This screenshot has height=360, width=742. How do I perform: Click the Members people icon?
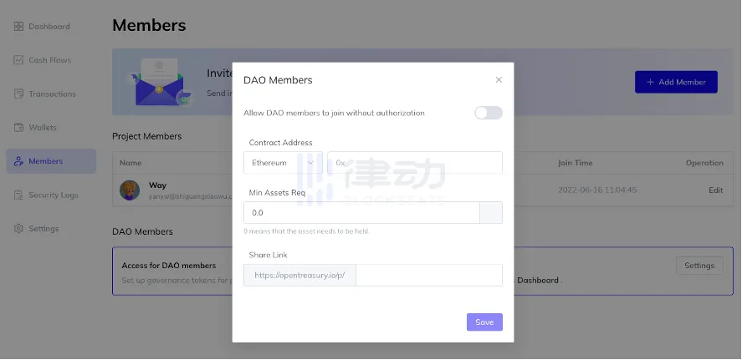19,161
